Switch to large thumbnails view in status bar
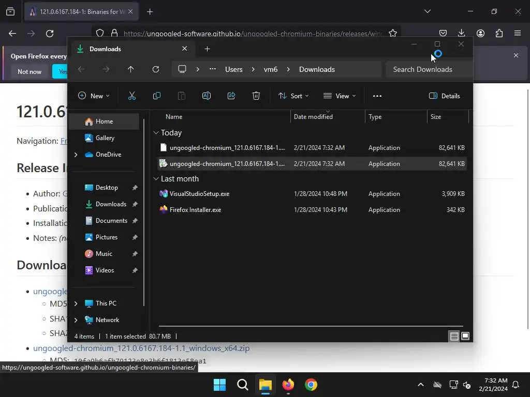The width and height of the screenshot is (530, 397). click(465, 336)
